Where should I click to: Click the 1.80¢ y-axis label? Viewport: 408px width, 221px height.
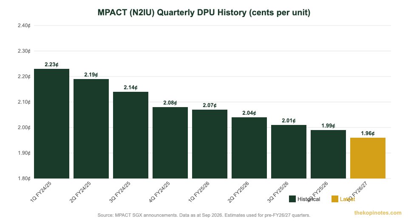click(x=24, y=178)
